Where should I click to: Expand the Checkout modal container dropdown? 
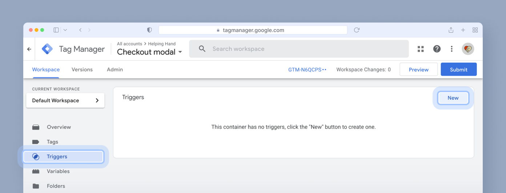(180, 52)
